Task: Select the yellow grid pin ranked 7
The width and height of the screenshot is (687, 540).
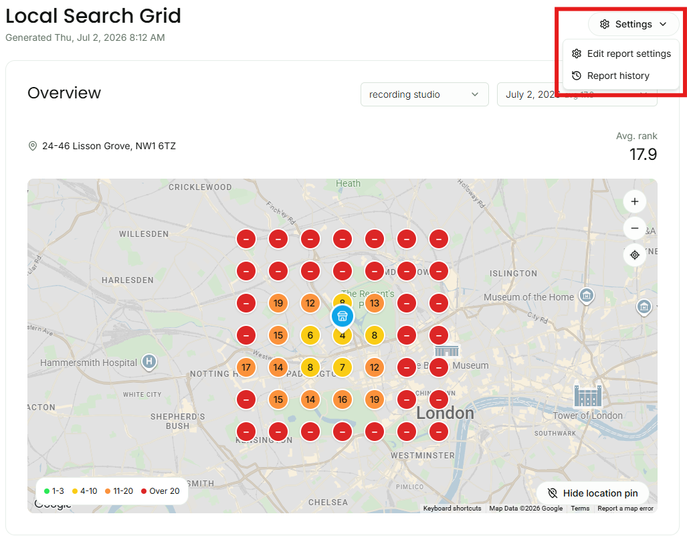Action: tap(342, 367)
